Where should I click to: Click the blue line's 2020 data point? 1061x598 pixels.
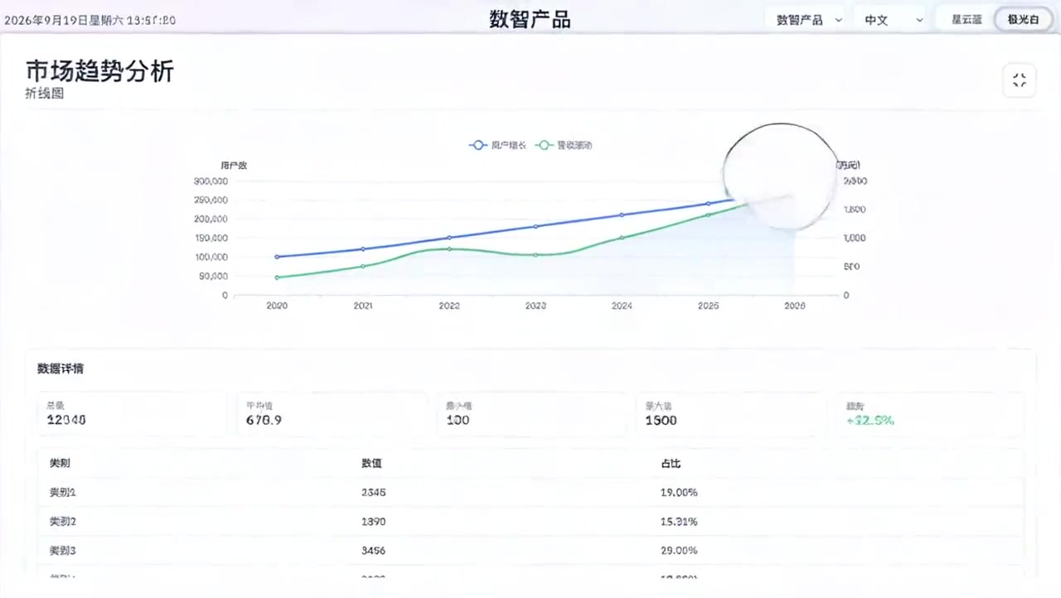click(x=277, y=257)
